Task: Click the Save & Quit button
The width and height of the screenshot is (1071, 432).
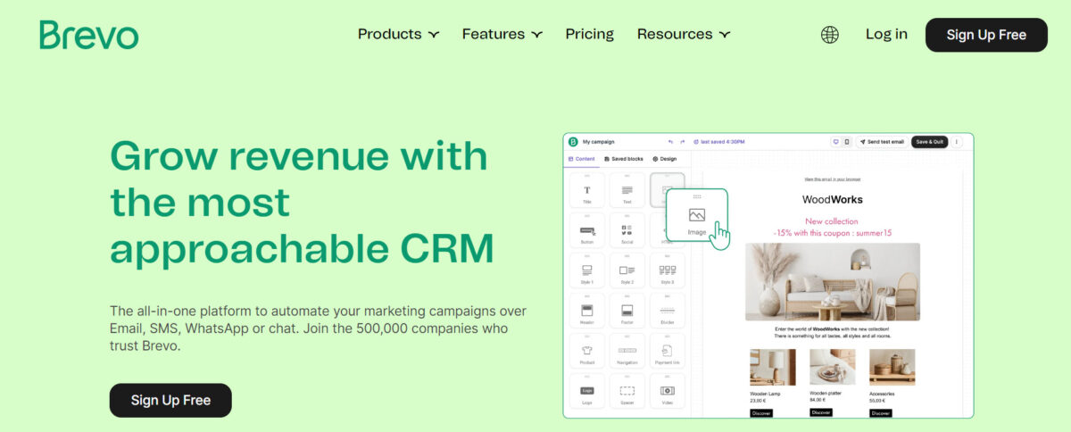Action: pos(929,142)
